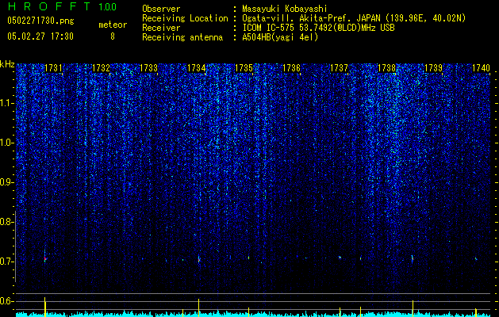
Task: Click the 'meteor' count label
Action: [x=113, y=25]
